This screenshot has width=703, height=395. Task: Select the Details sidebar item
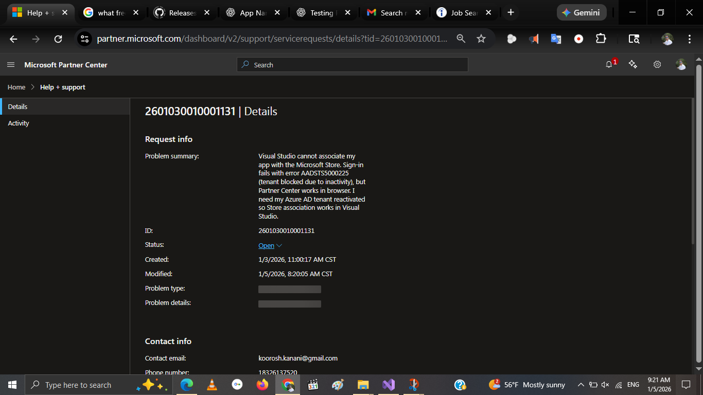click(65, 106)
